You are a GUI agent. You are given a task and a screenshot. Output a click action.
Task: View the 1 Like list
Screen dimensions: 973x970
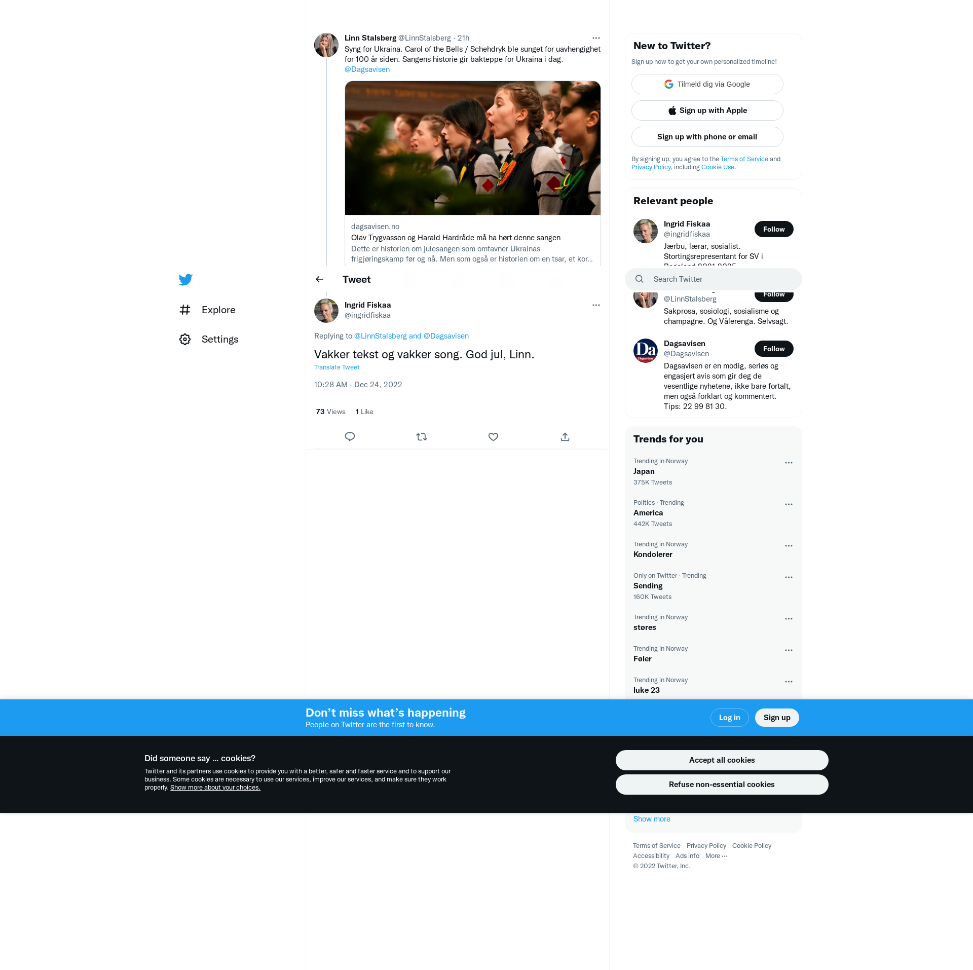click(364, 412)
